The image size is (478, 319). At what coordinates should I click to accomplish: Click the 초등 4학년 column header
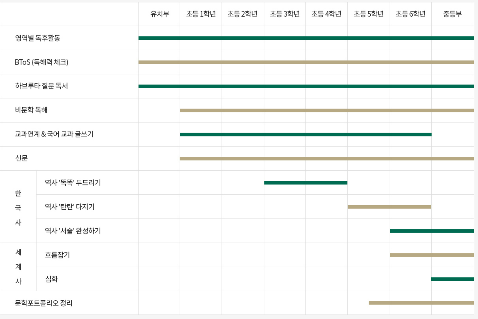click(x=326, y=14)
